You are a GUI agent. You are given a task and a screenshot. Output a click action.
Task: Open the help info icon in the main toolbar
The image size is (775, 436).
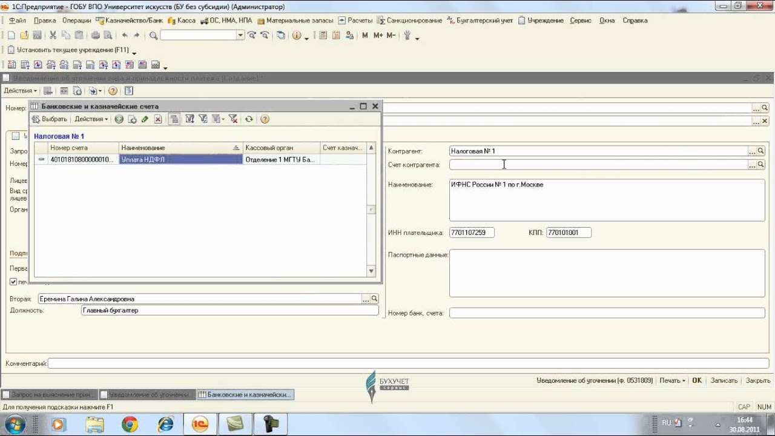pos(297,35)
